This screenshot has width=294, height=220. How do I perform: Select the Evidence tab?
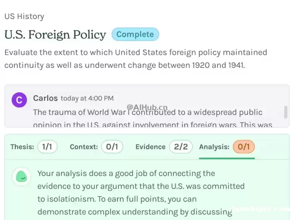tap(150, 147)
